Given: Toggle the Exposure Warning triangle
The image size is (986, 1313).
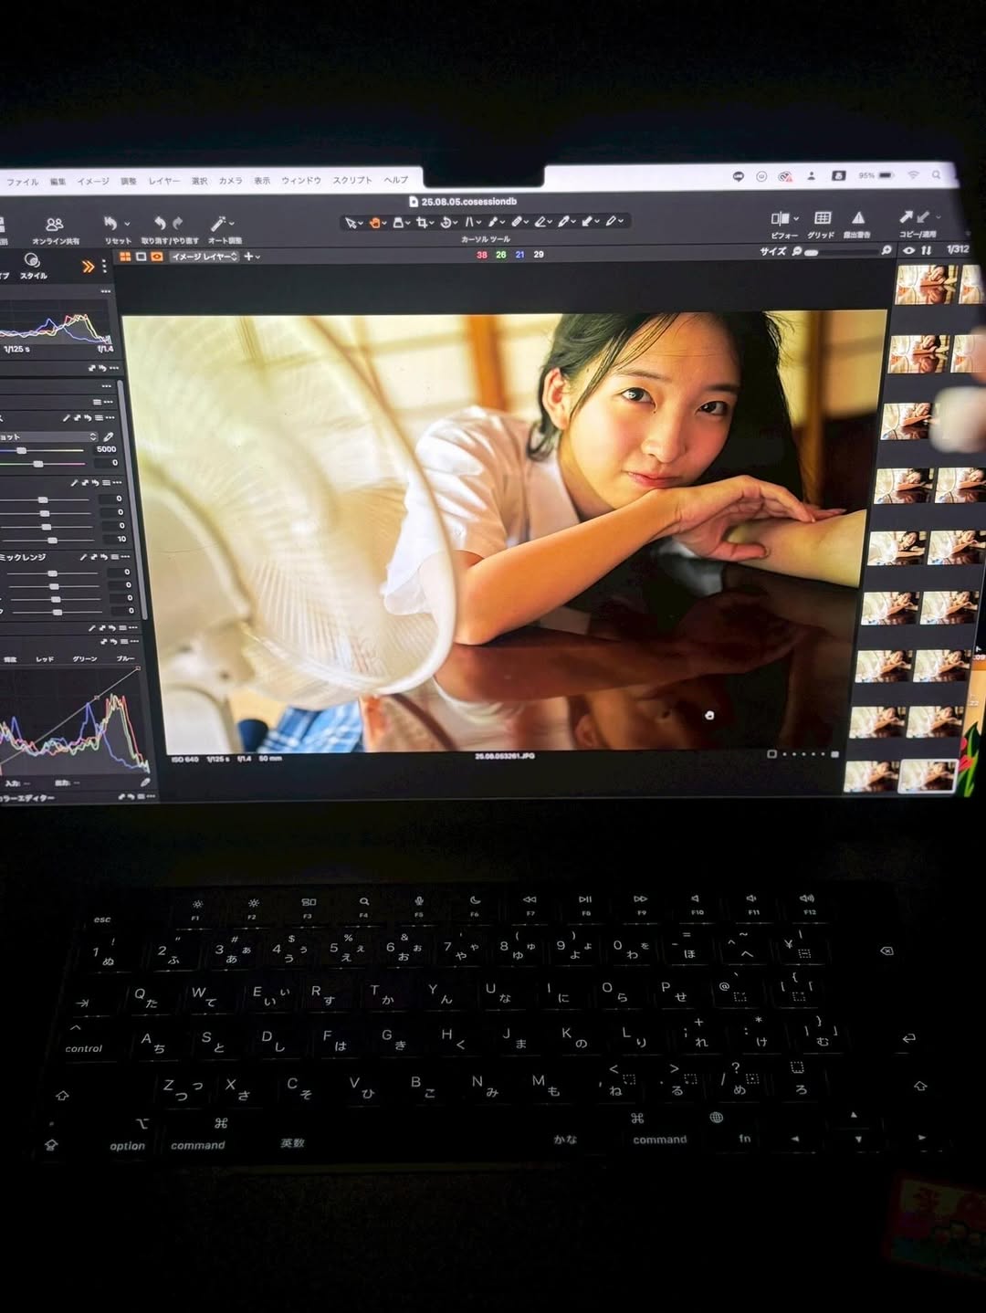Looking at the screenshot, I should click(x=858, y=218).
